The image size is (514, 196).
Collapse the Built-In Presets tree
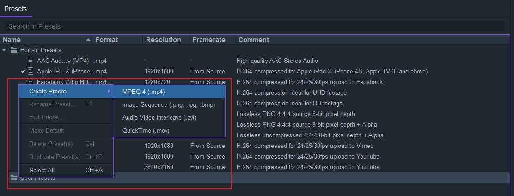[5, 50]
